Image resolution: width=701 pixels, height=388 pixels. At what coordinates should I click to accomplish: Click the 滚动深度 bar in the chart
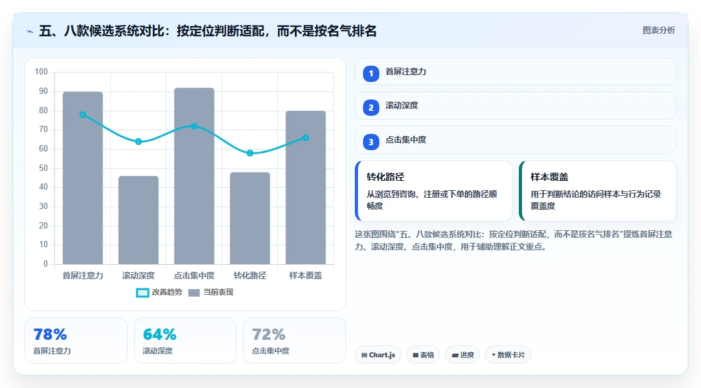[x=138, y=220]
